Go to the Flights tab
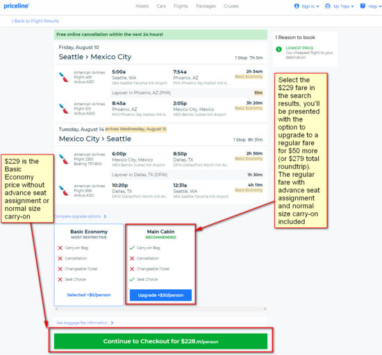This screenshot has height=355, width=382. [181, 6]
